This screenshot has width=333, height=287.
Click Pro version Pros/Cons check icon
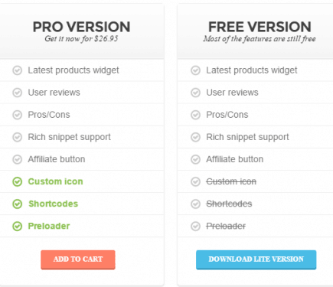[18, 115]
